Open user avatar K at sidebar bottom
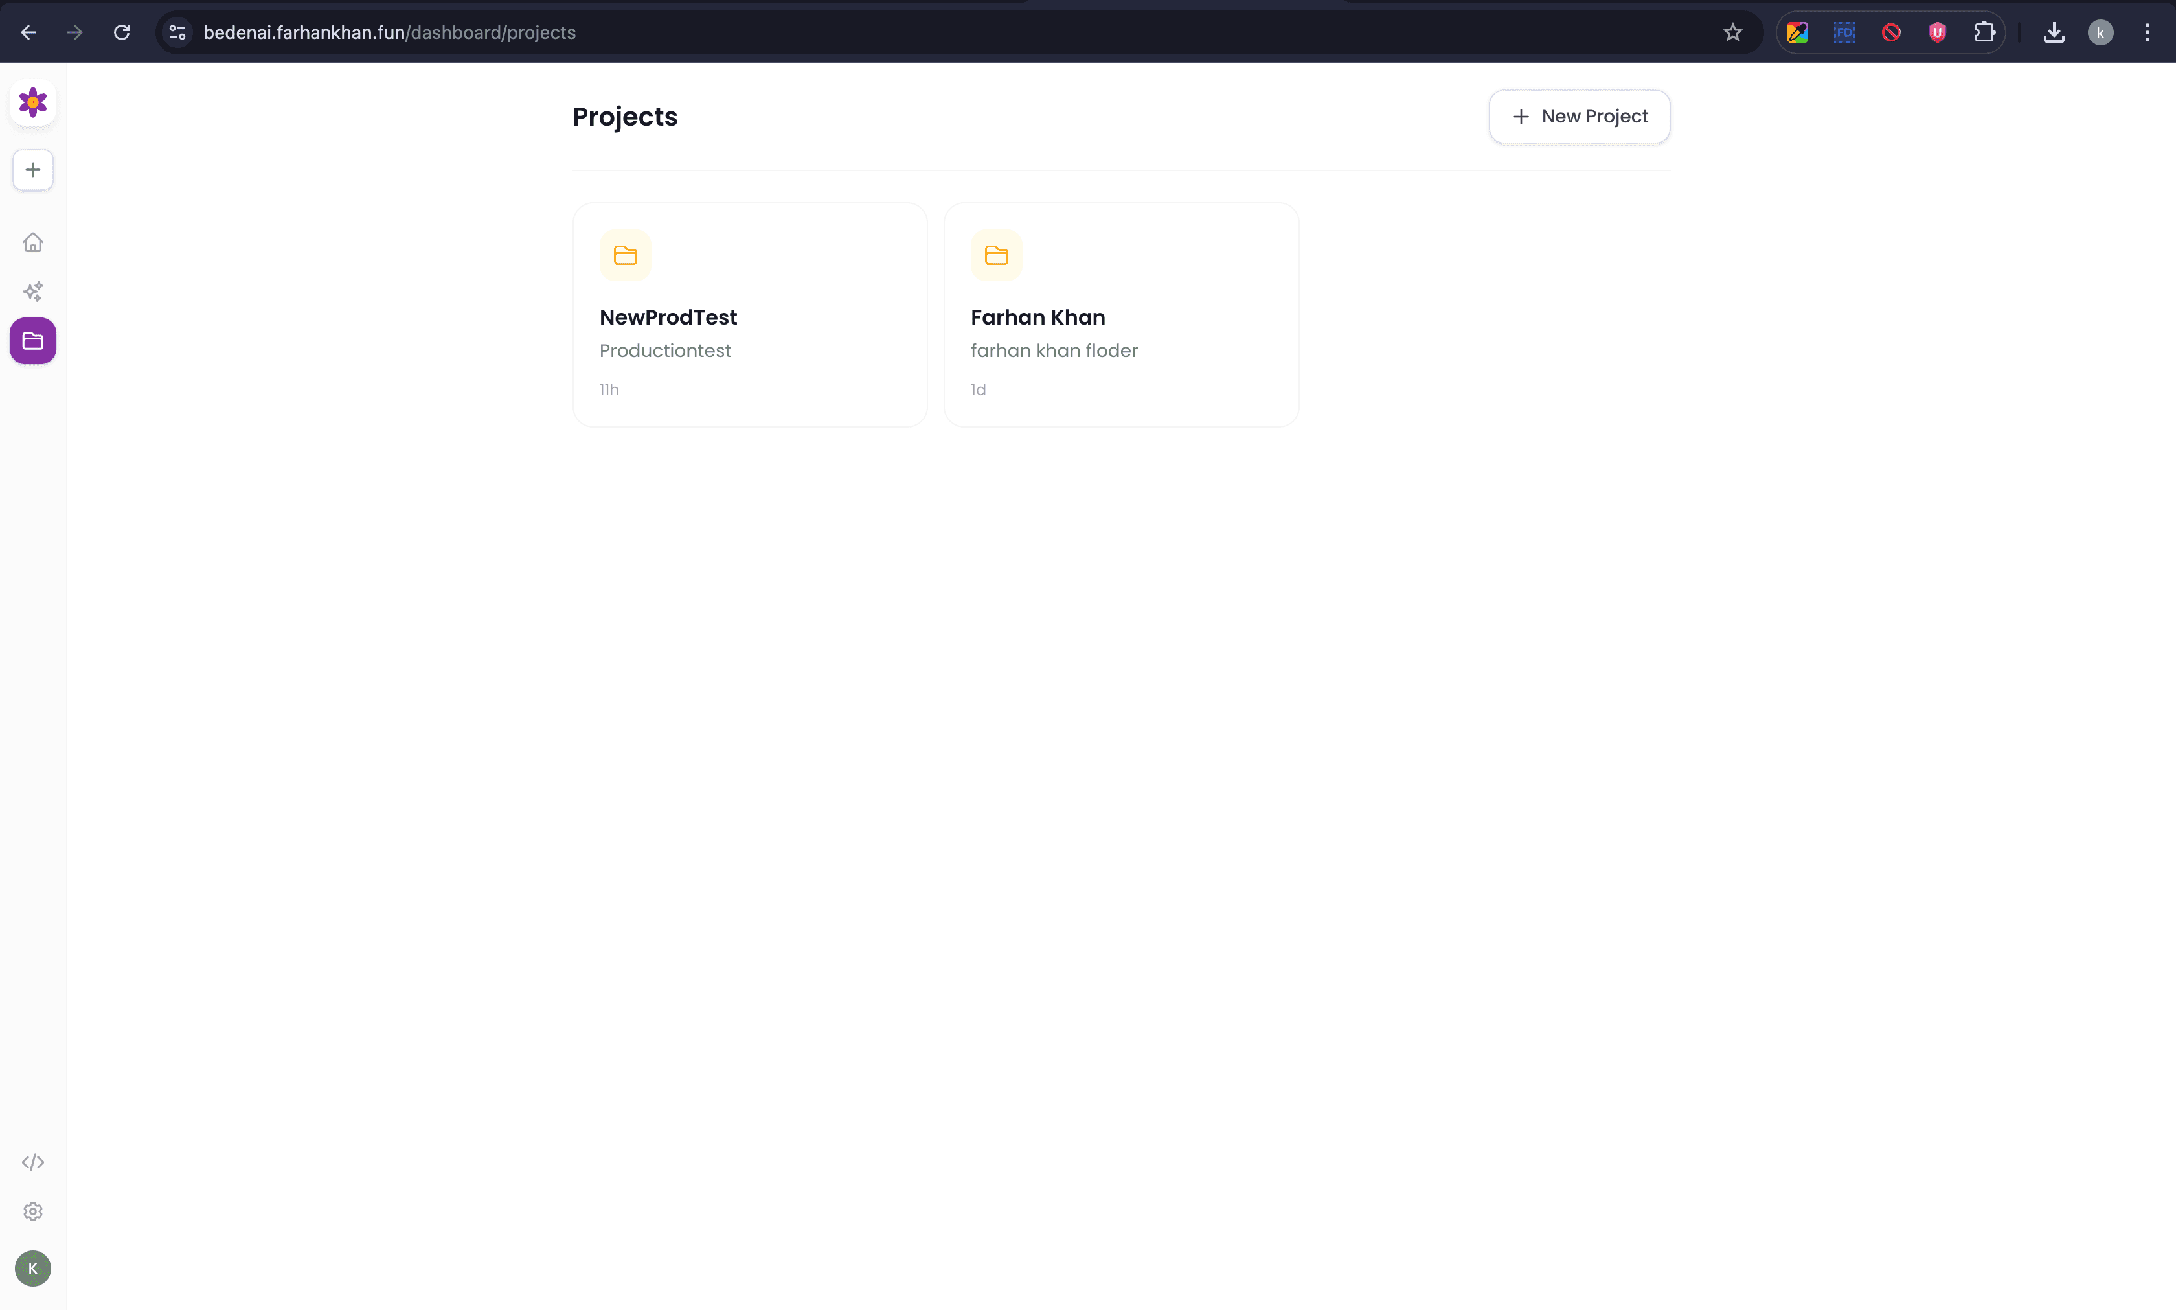Image resolution: width=2176 pixels, height=1310 pixels. pyautogui.click(x=32, y=1269)
